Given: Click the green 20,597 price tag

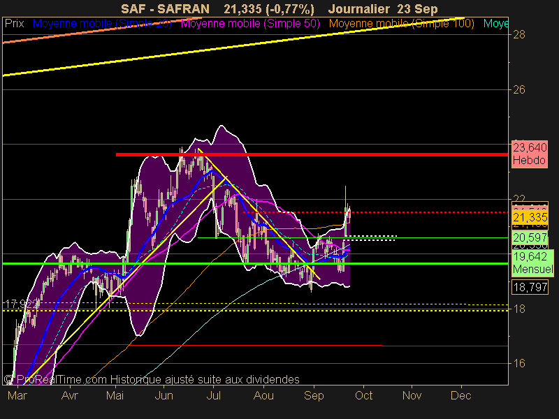Looking at the screenshot, I should 530,237.
